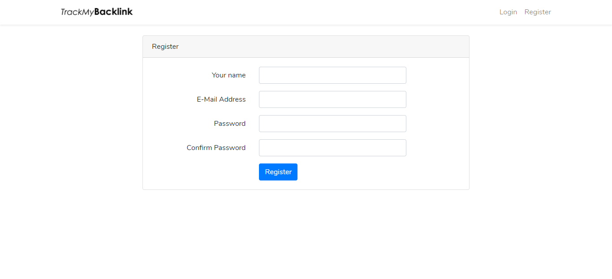612x279 pixels.
Task: Select the E-Mail Address label
Action: click(221, 99)
